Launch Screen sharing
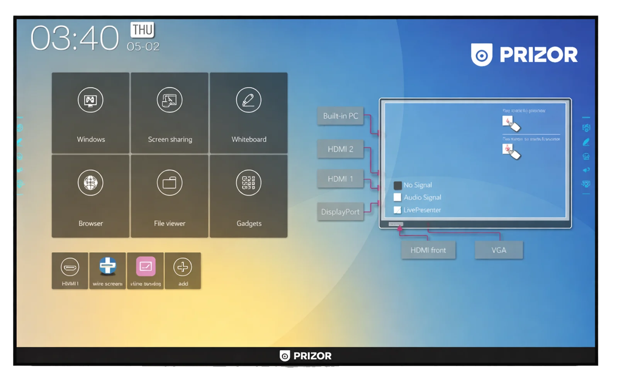618x373 pixels. pos(170,113)
